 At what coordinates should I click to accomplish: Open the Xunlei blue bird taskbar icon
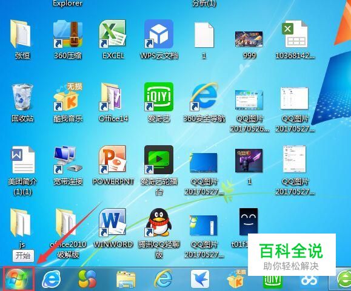tap(200, 279)
